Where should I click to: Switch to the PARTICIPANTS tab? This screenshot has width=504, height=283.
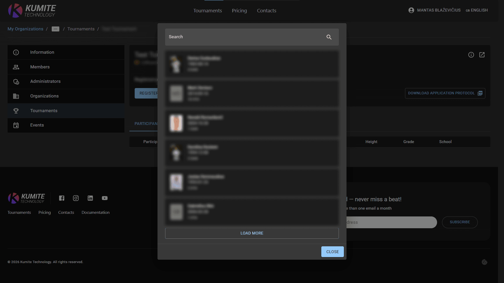pos(146,123)
